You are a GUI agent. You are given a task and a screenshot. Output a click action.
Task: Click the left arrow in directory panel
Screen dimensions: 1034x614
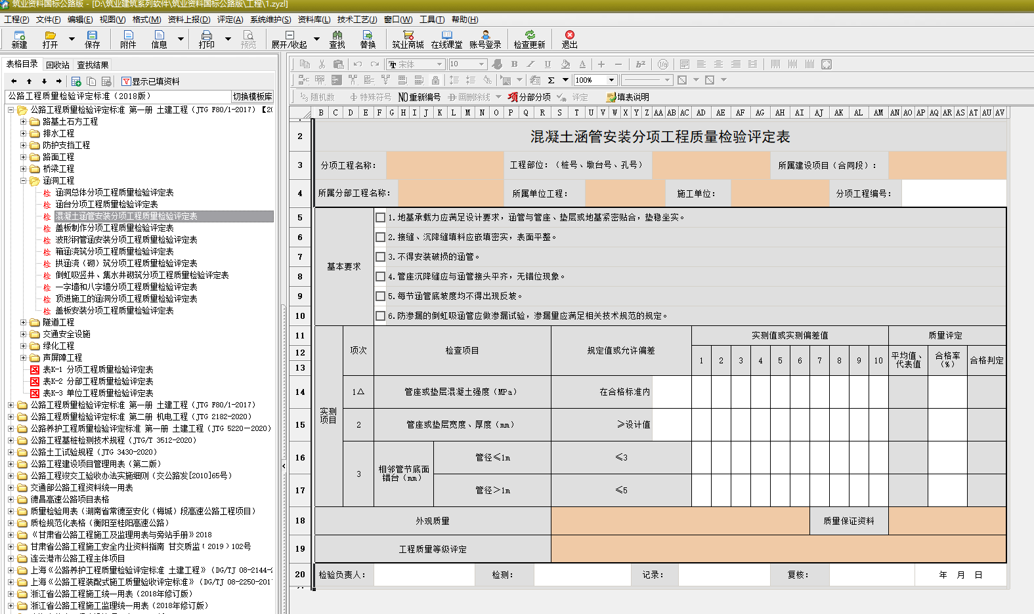click(x=14, y=81)
